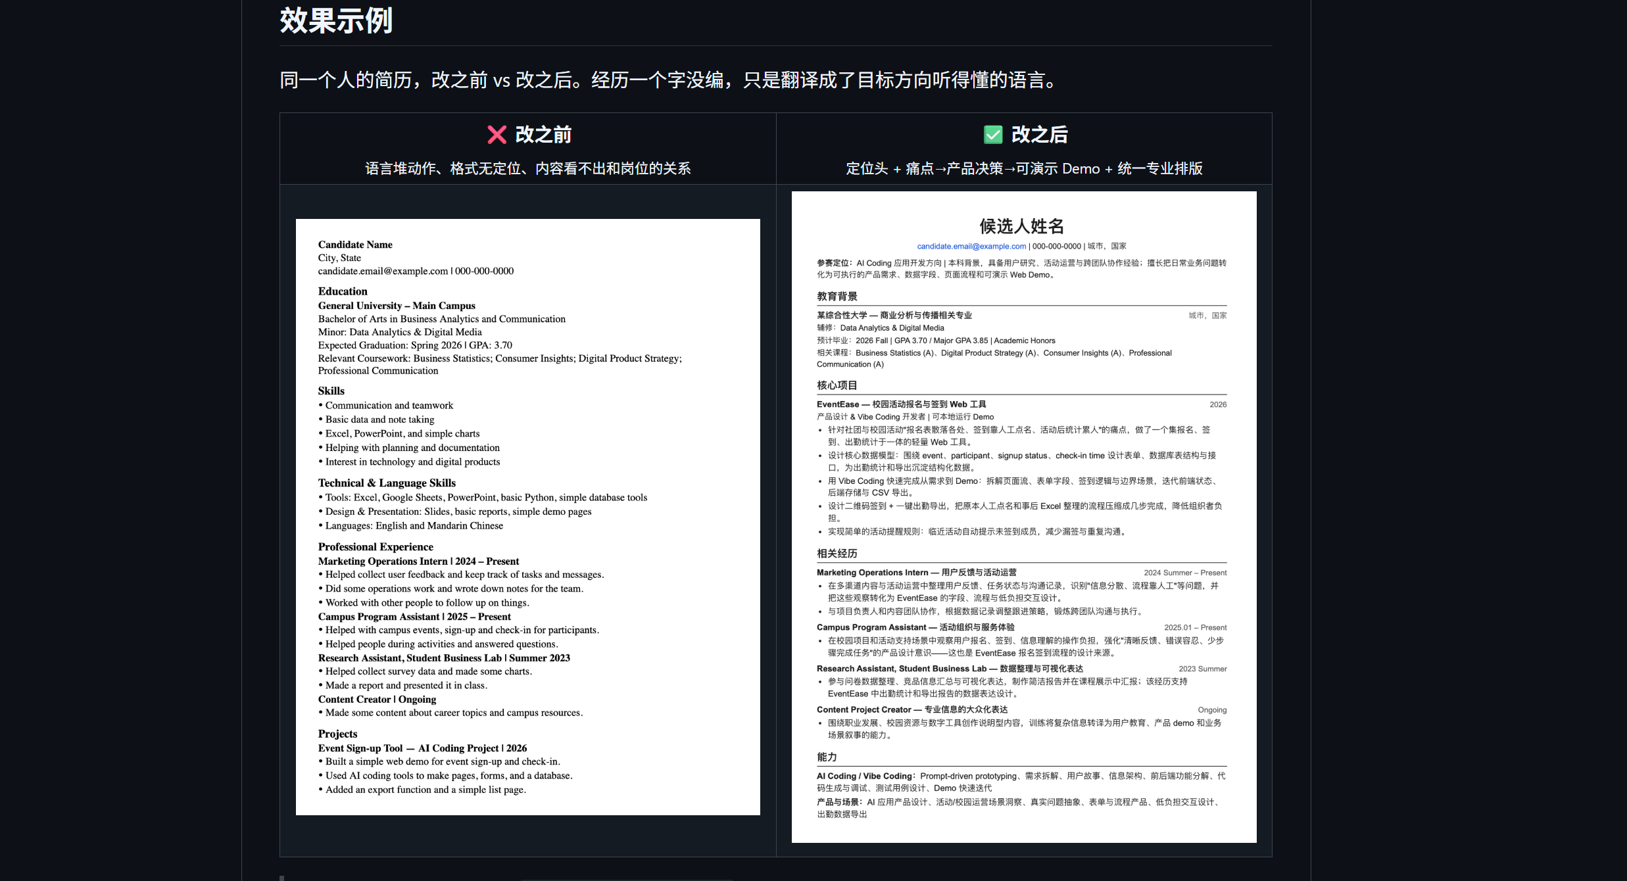
Task: Click the EventEase project title line
Action: pyautogui.click(x=901, y=404)
